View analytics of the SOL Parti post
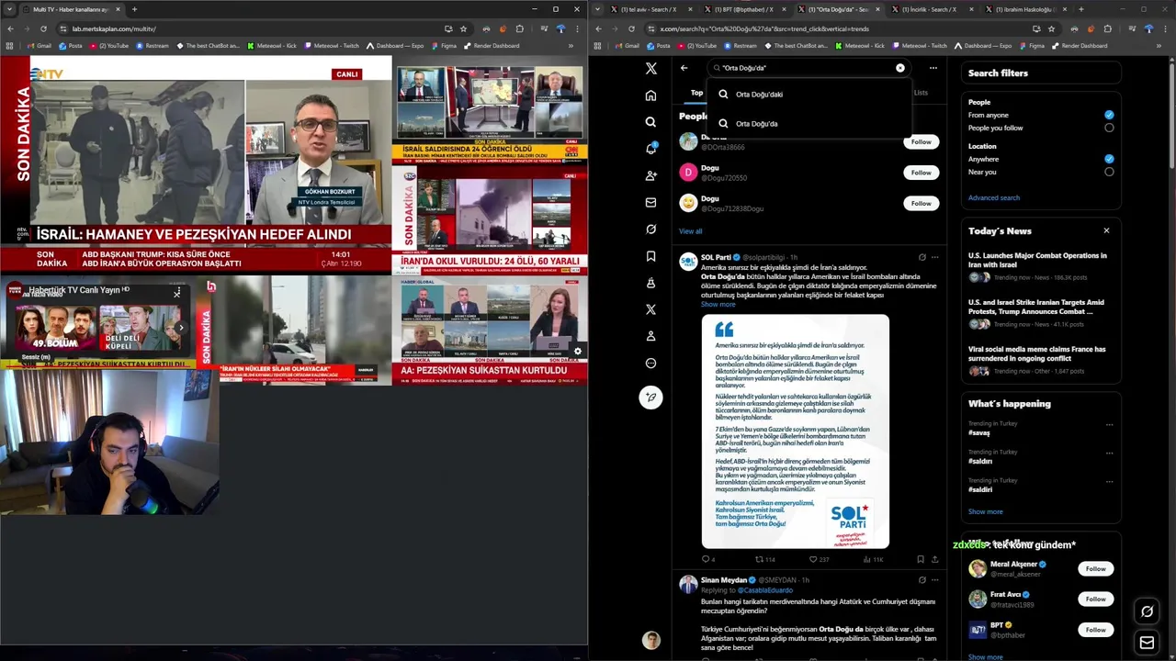 tap(872, 559)
